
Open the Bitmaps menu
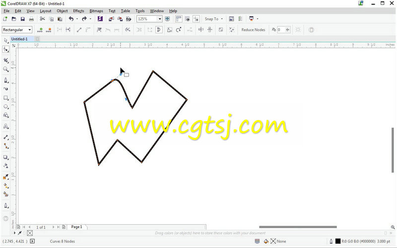click(96, 11)
